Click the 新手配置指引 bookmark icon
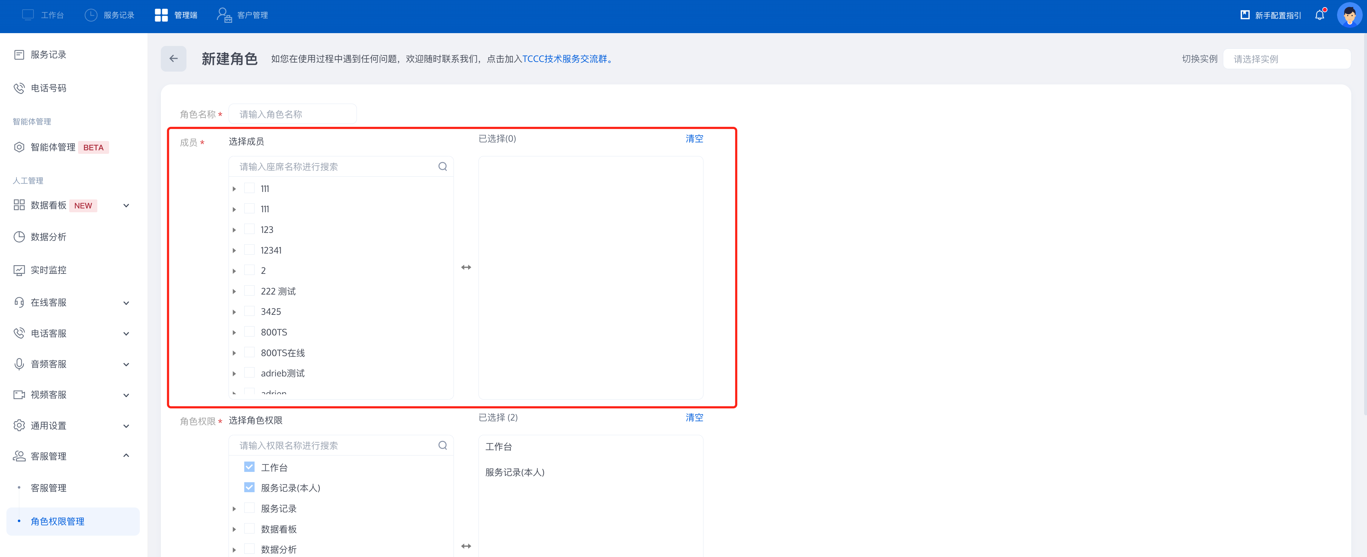 (1245, 15)
